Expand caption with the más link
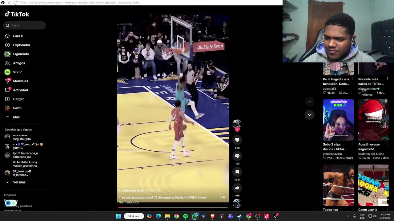 (223, 197)
